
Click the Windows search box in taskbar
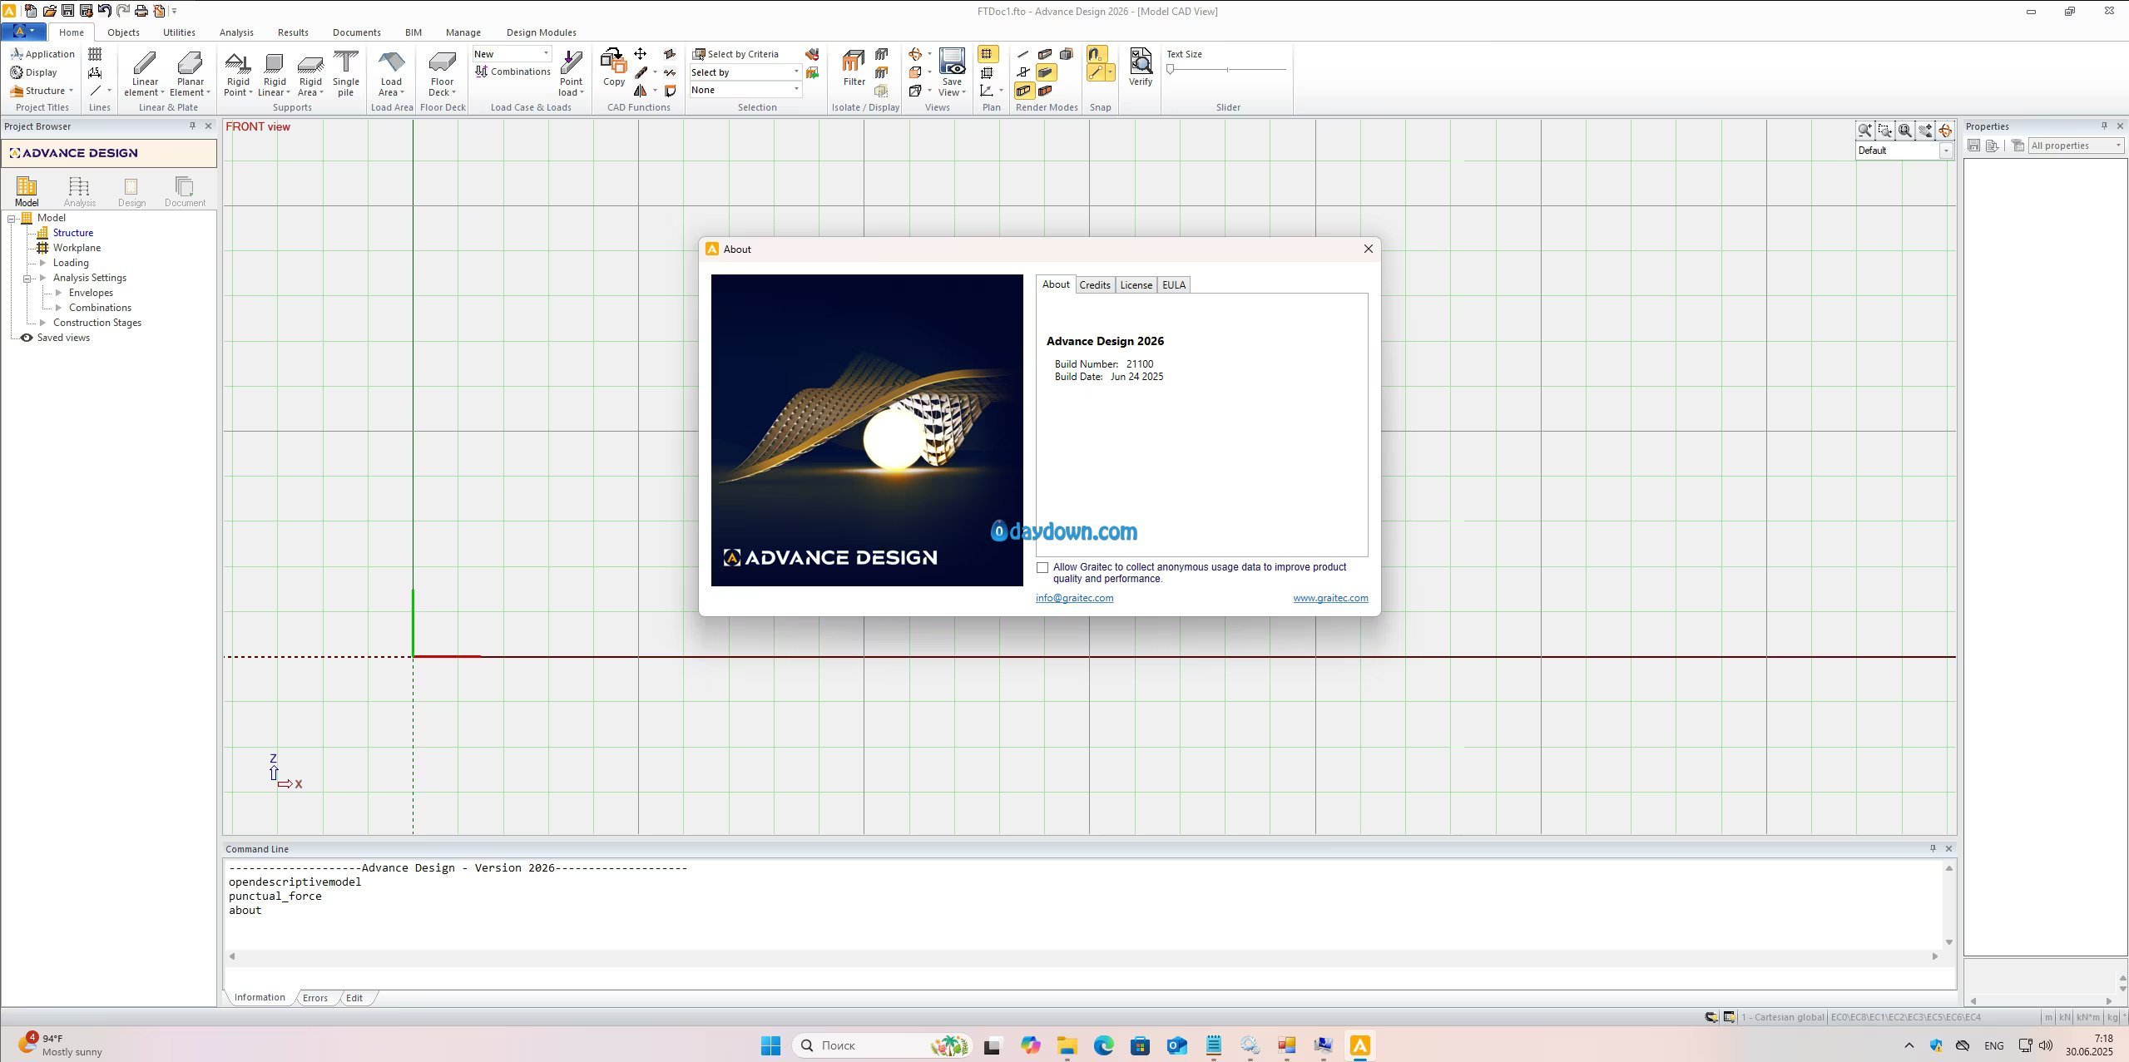(882, 1045)
